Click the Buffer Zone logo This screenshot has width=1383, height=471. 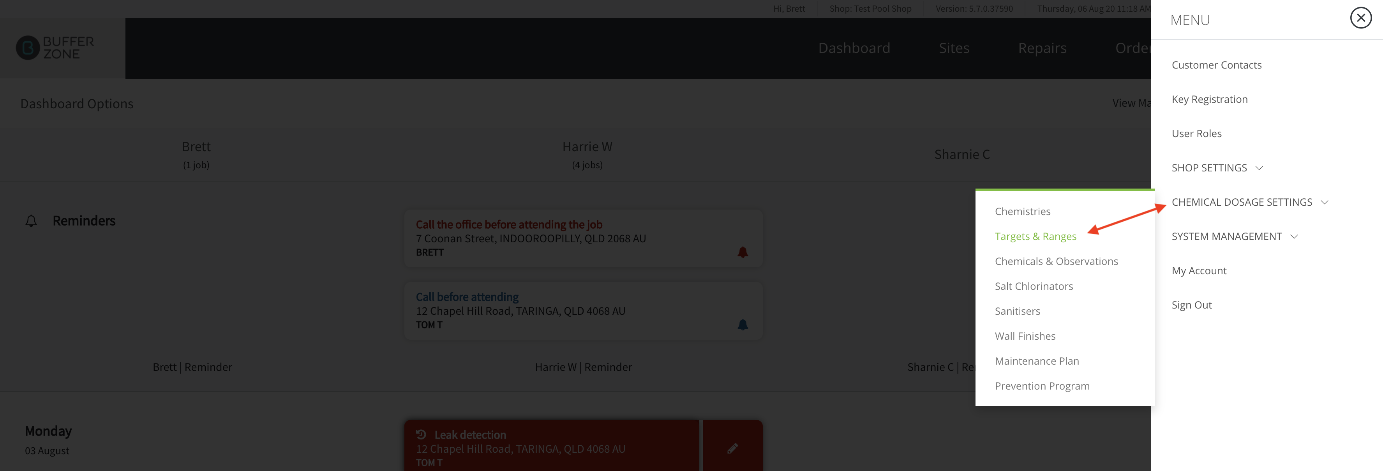click(x=55, y=48)
